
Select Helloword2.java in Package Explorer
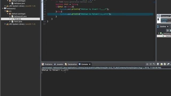click(x=20, y=16)
